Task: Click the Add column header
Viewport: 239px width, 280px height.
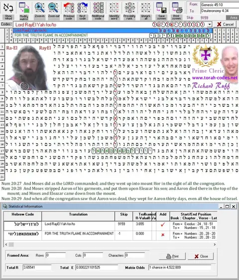Action: [163, 216]
